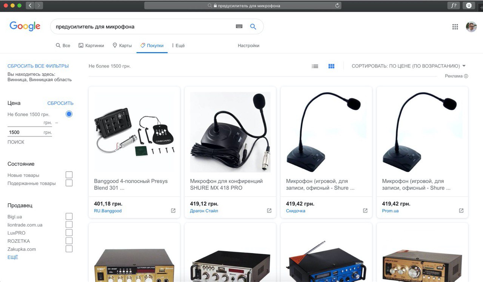Select the 'Не более 1500 грн.' radio button
The image size is (483, 282).
pyautogui.click(x=69, y=114)
